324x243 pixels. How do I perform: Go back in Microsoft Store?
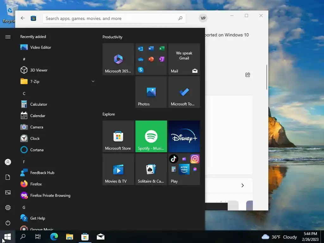[23, 18]
